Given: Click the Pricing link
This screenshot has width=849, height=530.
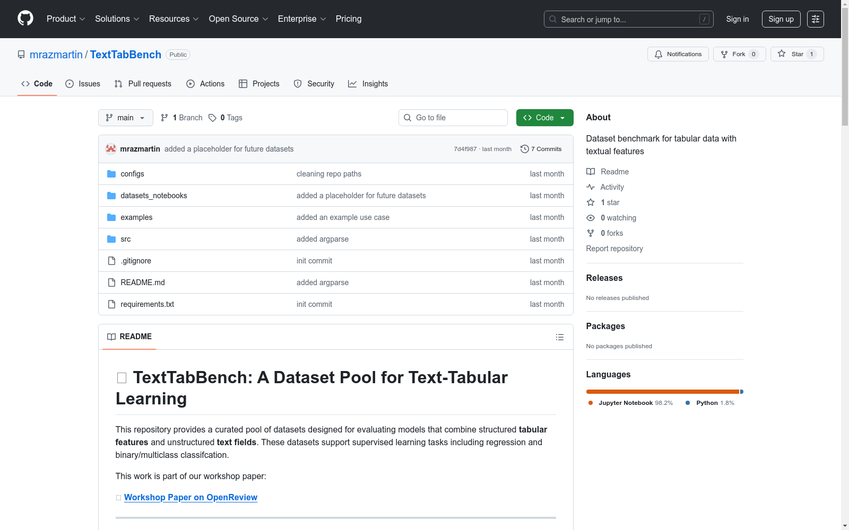Looking at the screenshot, I should (x=349, y=19).
